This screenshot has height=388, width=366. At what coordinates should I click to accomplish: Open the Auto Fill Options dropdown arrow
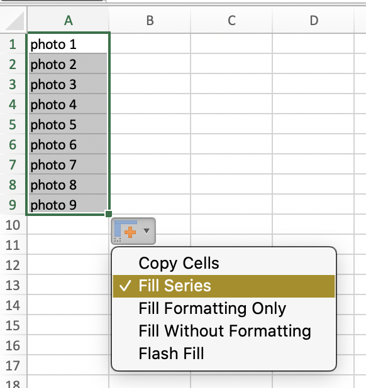[147, 231]
